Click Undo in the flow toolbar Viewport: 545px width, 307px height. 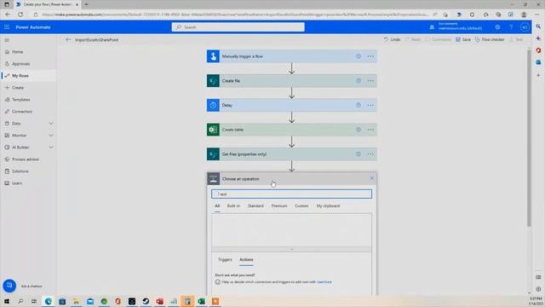pos(392,40)
